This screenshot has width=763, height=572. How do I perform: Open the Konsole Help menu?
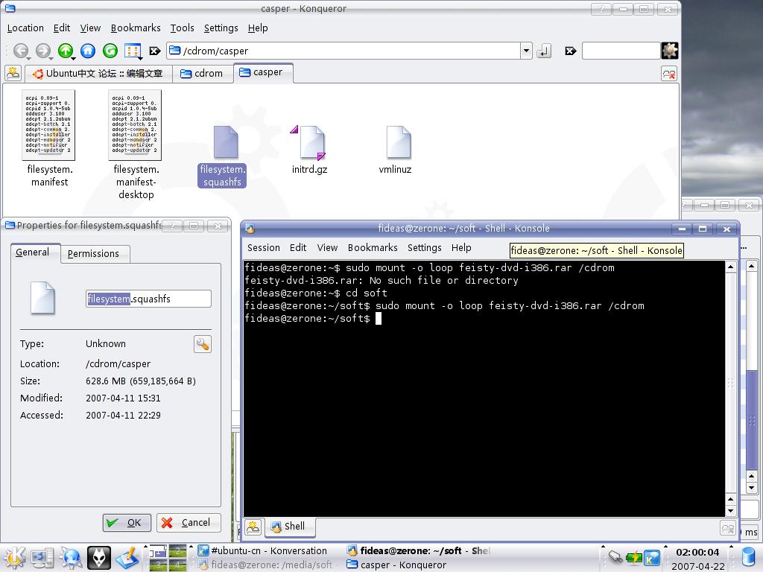point(461,248)
